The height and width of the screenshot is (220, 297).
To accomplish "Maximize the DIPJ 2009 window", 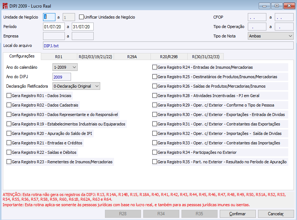I will (x=277, y=6).
